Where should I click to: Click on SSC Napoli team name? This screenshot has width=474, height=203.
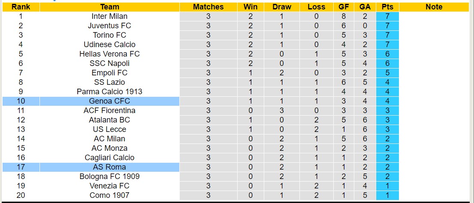click(109, 63)
